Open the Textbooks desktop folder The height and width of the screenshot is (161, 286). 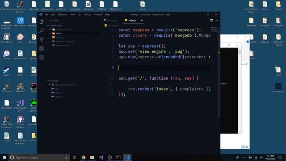click(278, 22)
